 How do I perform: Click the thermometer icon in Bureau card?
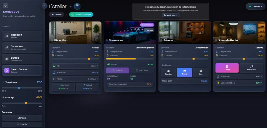click(162, 52)
